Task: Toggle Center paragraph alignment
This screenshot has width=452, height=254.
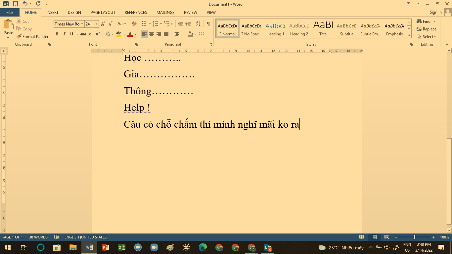Action: tap(152, 34)
